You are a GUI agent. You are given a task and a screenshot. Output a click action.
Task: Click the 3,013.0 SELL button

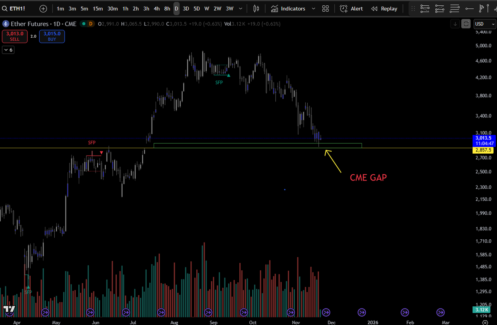click(x=14, y=36)
